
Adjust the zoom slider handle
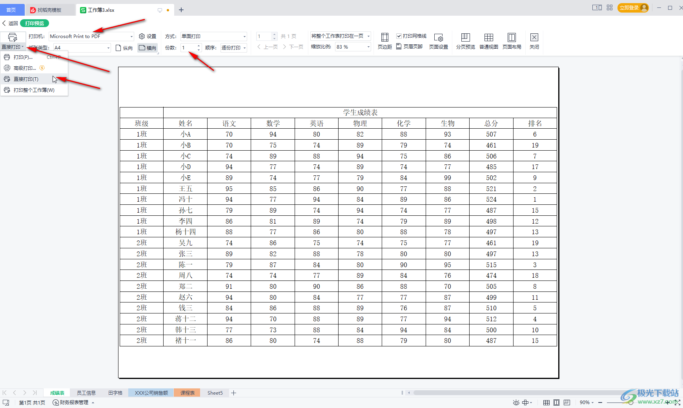coord(630,403)
